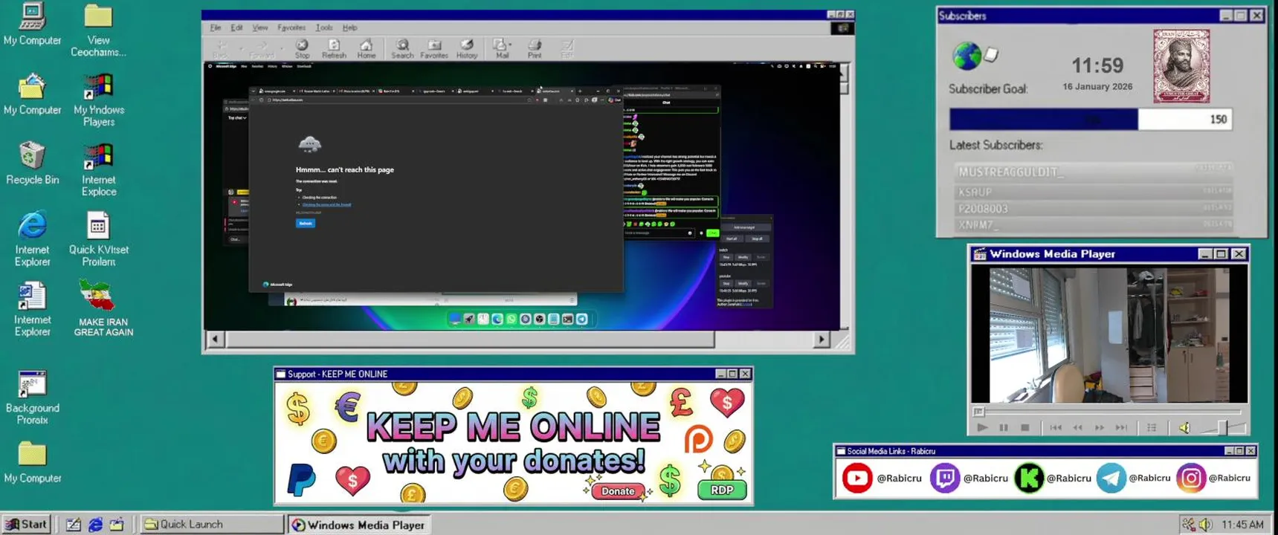Select subscriber KSRUP in latest list
The image size is (1278, 535).
1093,192
